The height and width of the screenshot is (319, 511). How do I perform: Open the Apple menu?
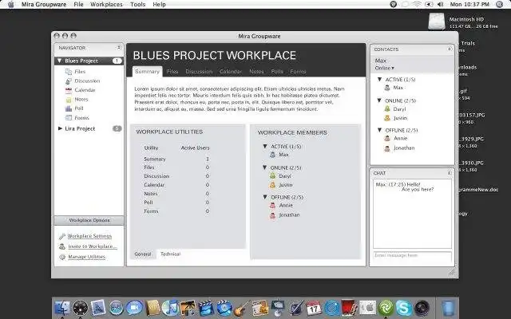(10, 4)
